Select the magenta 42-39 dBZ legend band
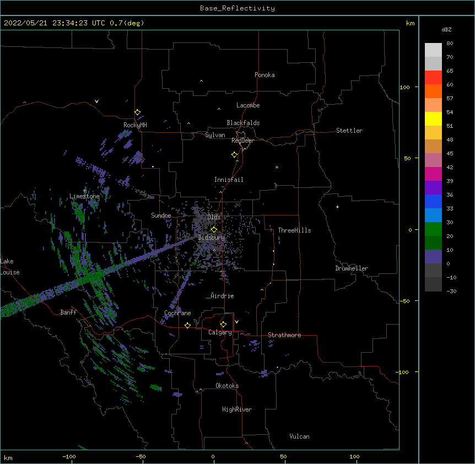The height and width of the screenshot is (464, 475). click(x=433, y=174)
